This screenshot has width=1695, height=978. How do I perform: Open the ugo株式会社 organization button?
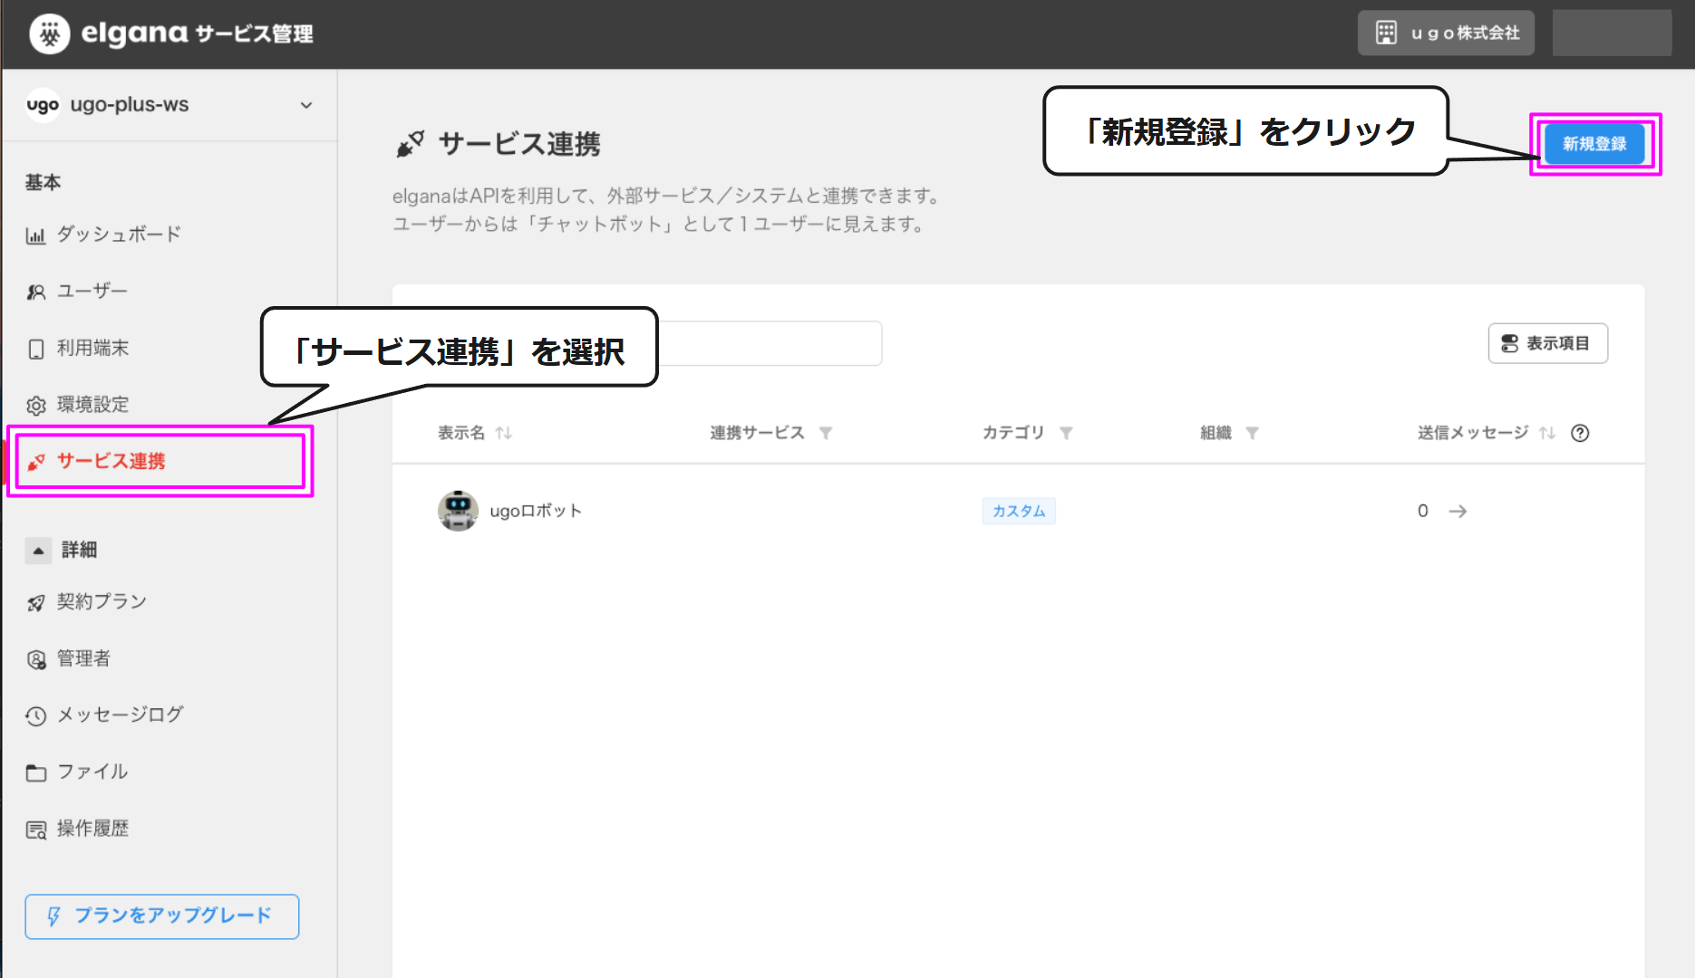pos(1446,33)
